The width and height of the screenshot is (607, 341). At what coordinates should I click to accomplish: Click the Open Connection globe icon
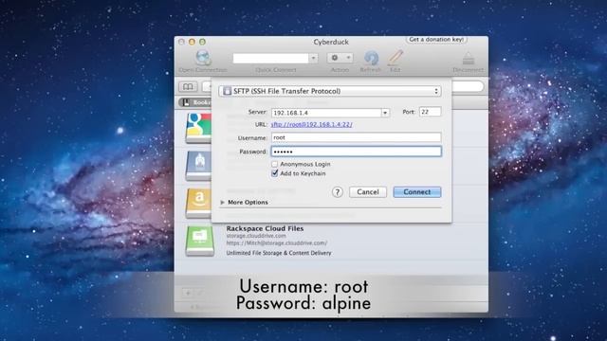[x=203, y=58]
